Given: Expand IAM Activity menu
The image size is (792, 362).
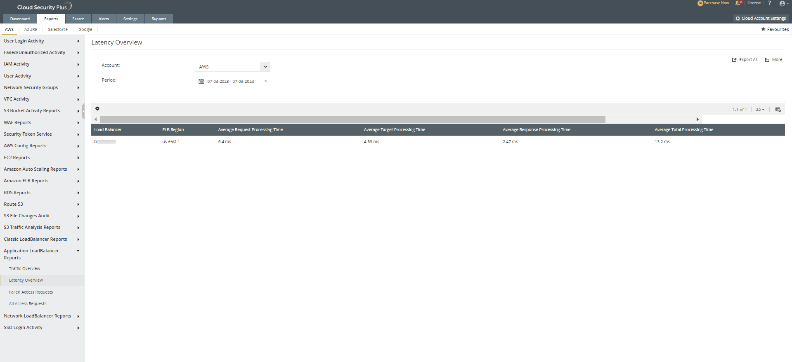Looking at the screenshot, I should coord(42,64).
